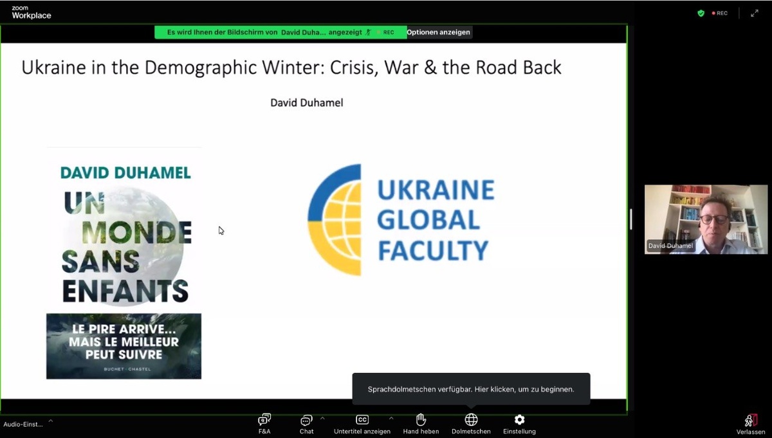Expand subtitle options caret
This screenshot has width=772, height=438.
pyautogui.click(x=391, y=418)
